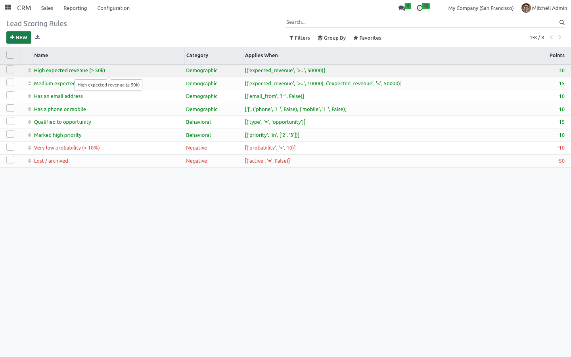Click drag handle for Has an email address row

coord(29,96)
